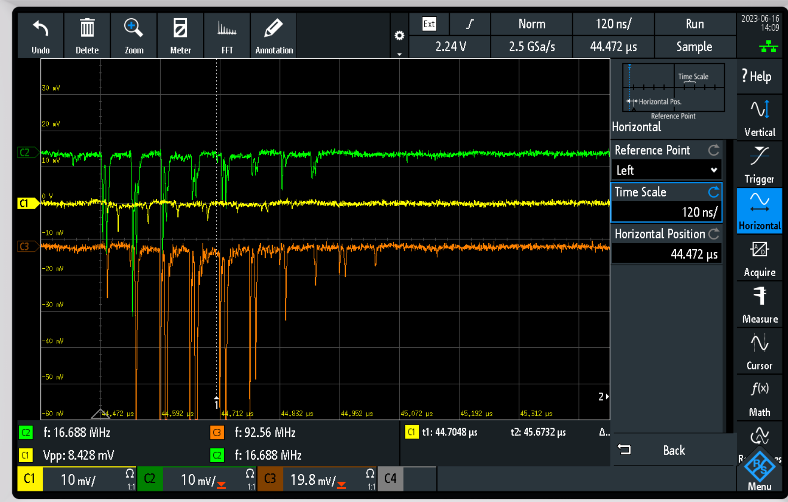The width and height of the screenshot is (788, 502).
Task: Switch to the Vertical menu tab
Action: (759, 117)
